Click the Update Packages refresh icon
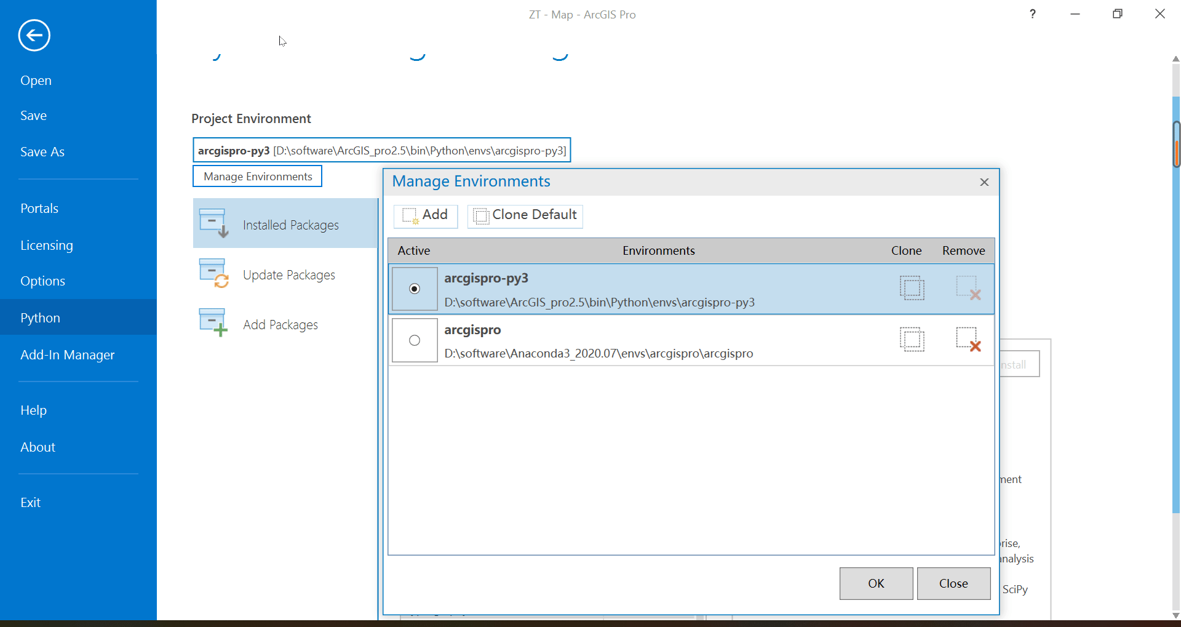 (213, 273)
